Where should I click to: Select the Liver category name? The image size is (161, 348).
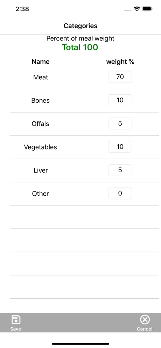41,171
